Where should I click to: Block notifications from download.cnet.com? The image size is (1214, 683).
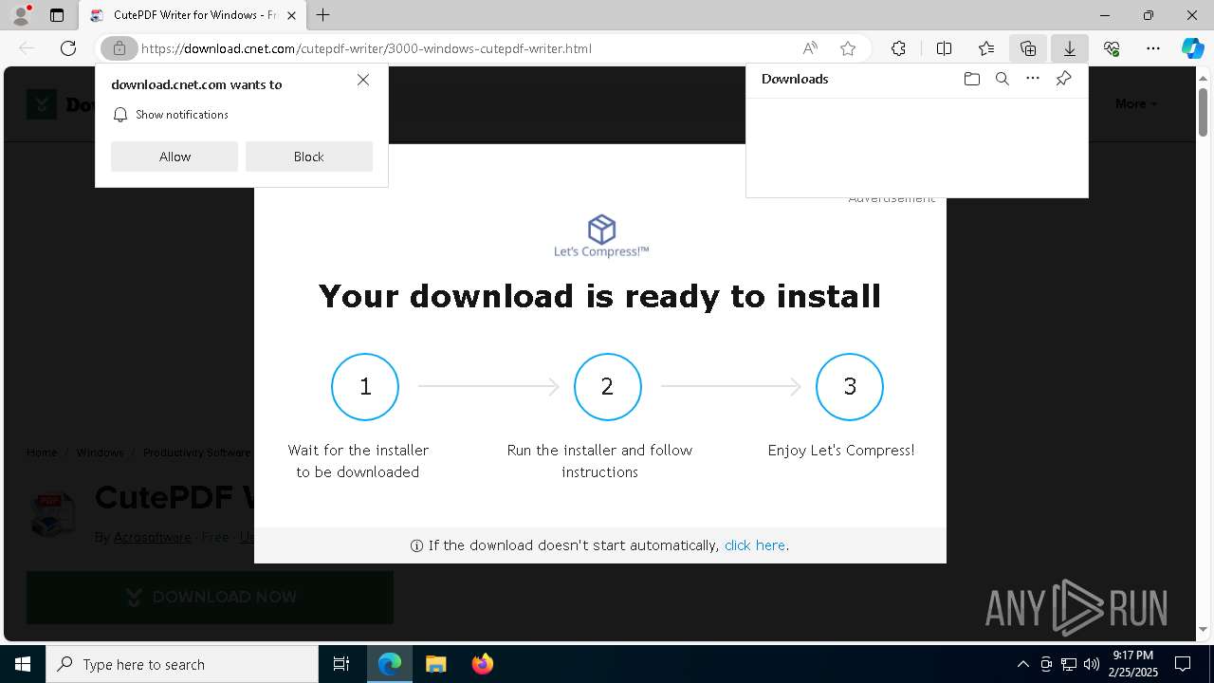coord(309,157)
